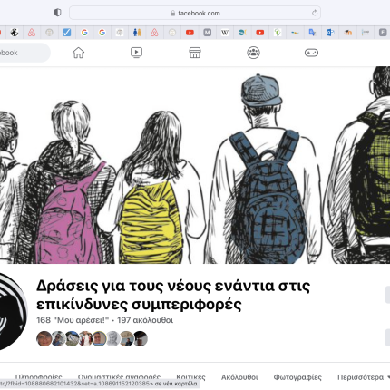
Task: Click the 168 "Μου αρέσει!" count
Action: tap(73, 320)
